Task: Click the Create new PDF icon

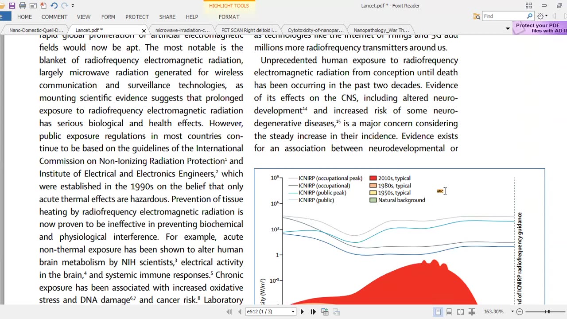Action: [x=43, y=6]
